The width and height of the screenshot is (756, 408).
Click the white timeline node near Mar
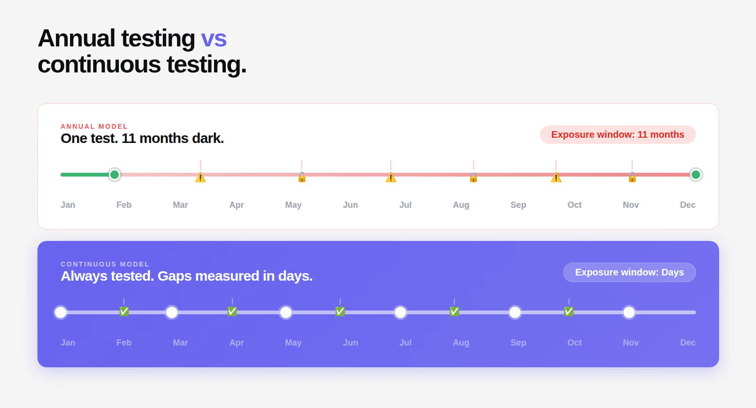172,312
